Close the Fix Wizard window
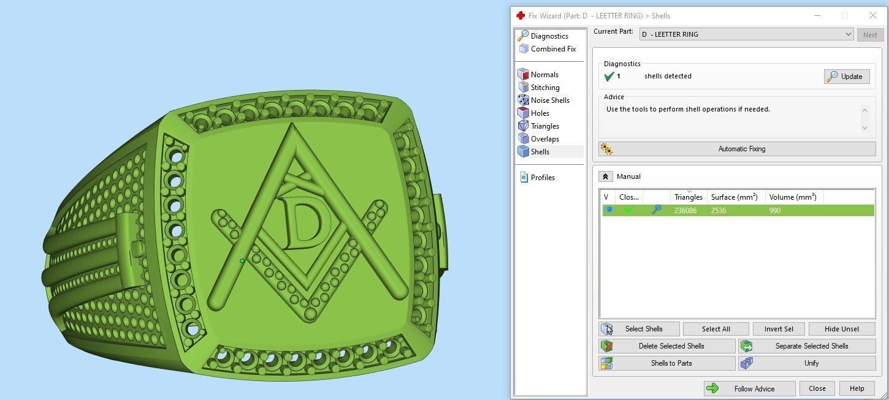The width and height of the screenshot is (889, 400). pyautogui.click(x=873, y=16)
